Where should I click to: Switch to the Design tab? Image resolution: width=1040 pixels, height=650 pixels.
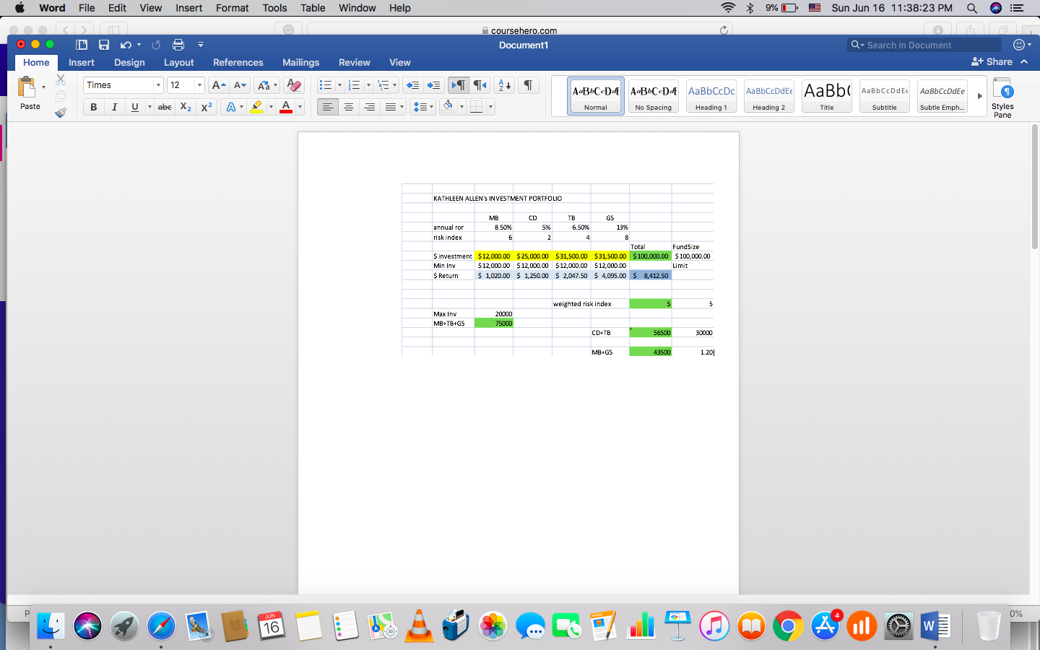pyautogui.click(x=129, y=63)
